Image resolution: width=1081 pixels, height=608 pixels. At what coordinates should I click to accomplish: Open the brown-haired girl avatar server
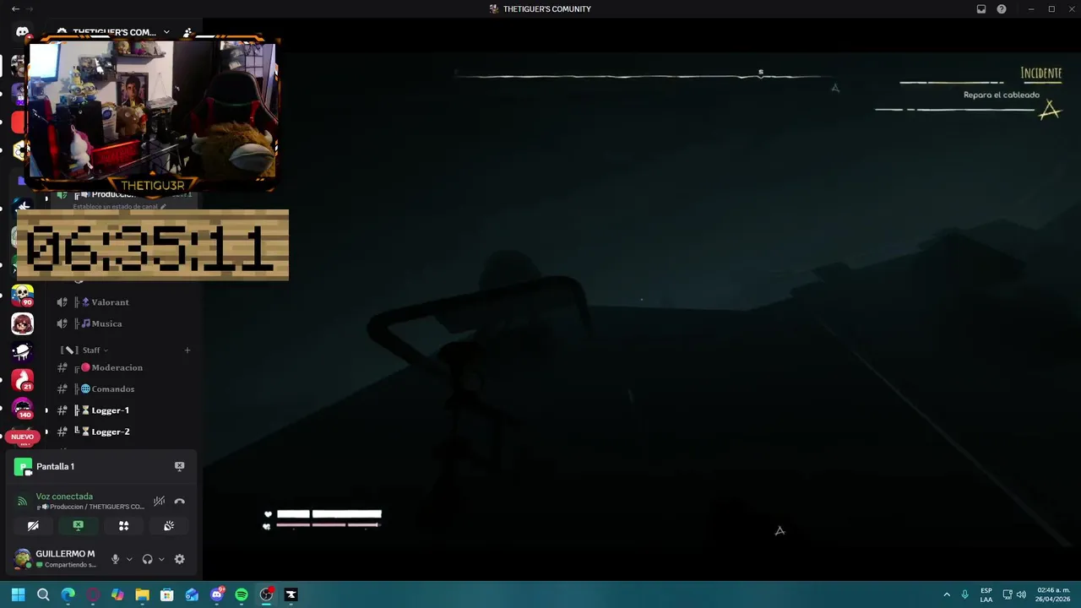pyautogui.click(x=22, y=323)
